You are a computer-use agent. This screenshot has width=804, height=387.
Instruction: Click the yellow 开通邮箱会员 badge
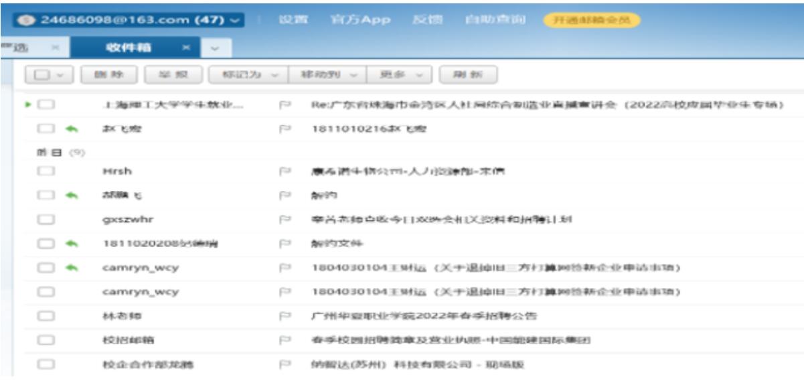pyautogui.click(x=590, y=20)
